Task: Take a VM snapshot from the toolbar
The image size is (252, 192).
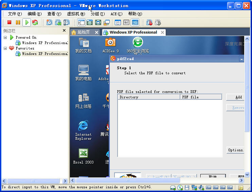Action: [x=50, y=23]
